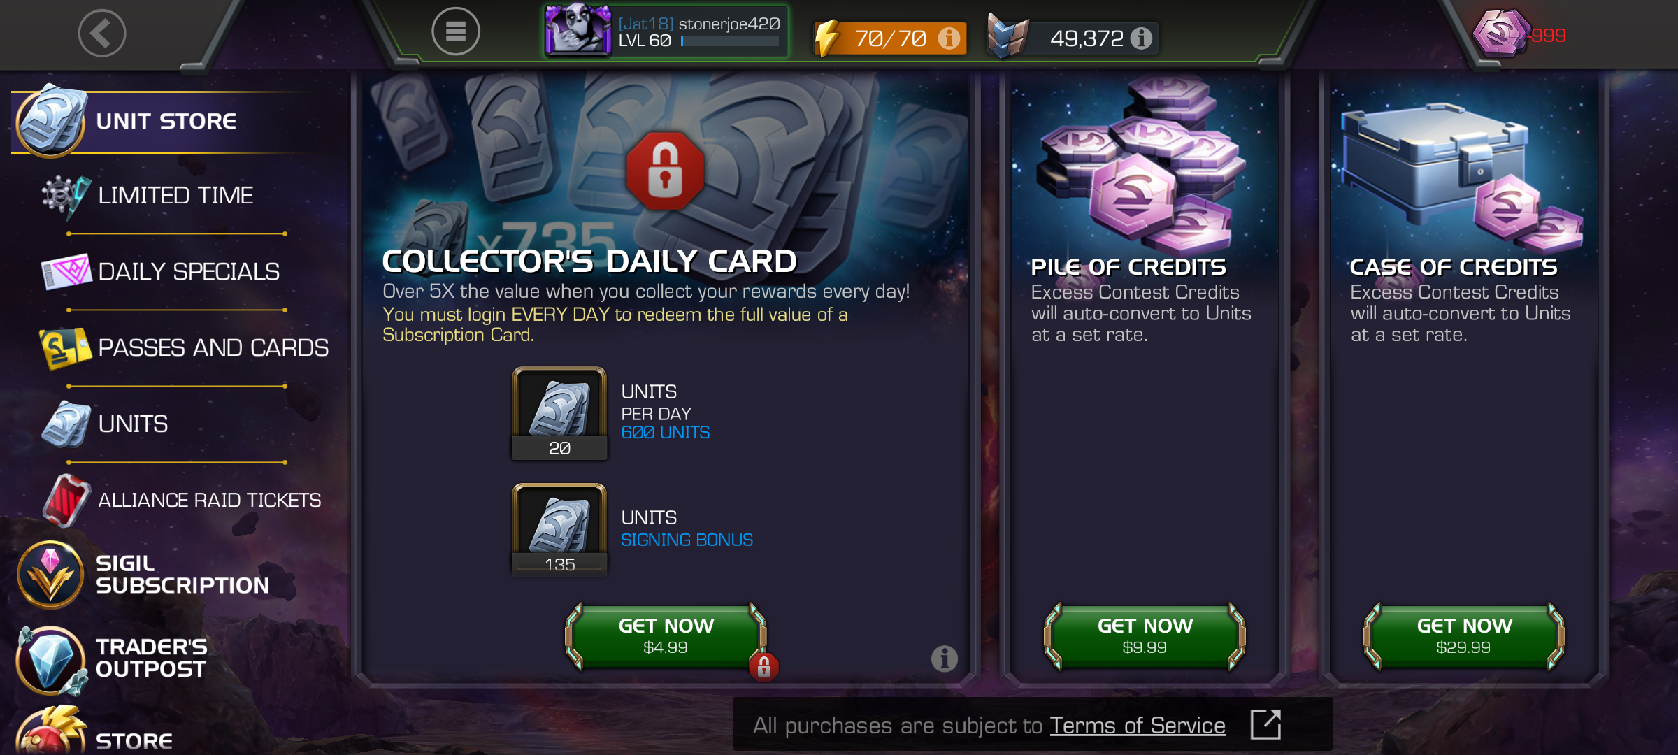Open the stonerjoe420 profile avatar
This screenshot has width=1678, height=755.
coord(578,29)
